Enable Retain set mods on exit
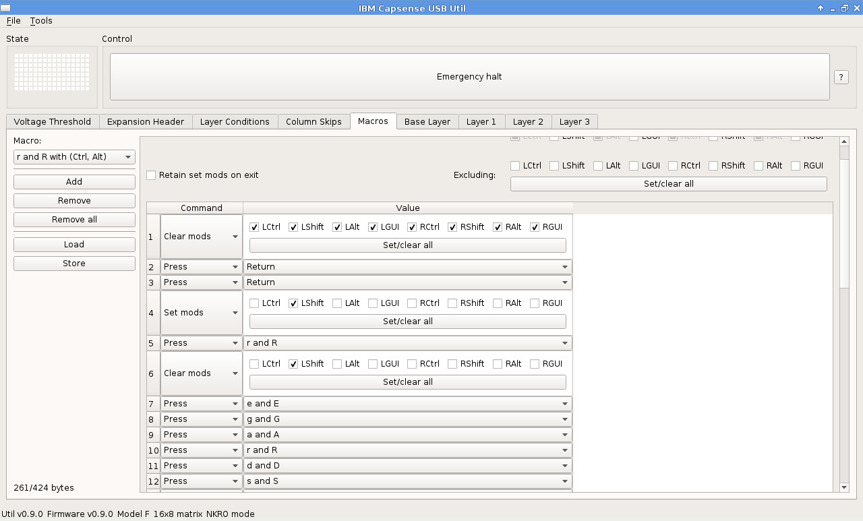This screenshot has width=863, height=521. (x=152, y=175)
